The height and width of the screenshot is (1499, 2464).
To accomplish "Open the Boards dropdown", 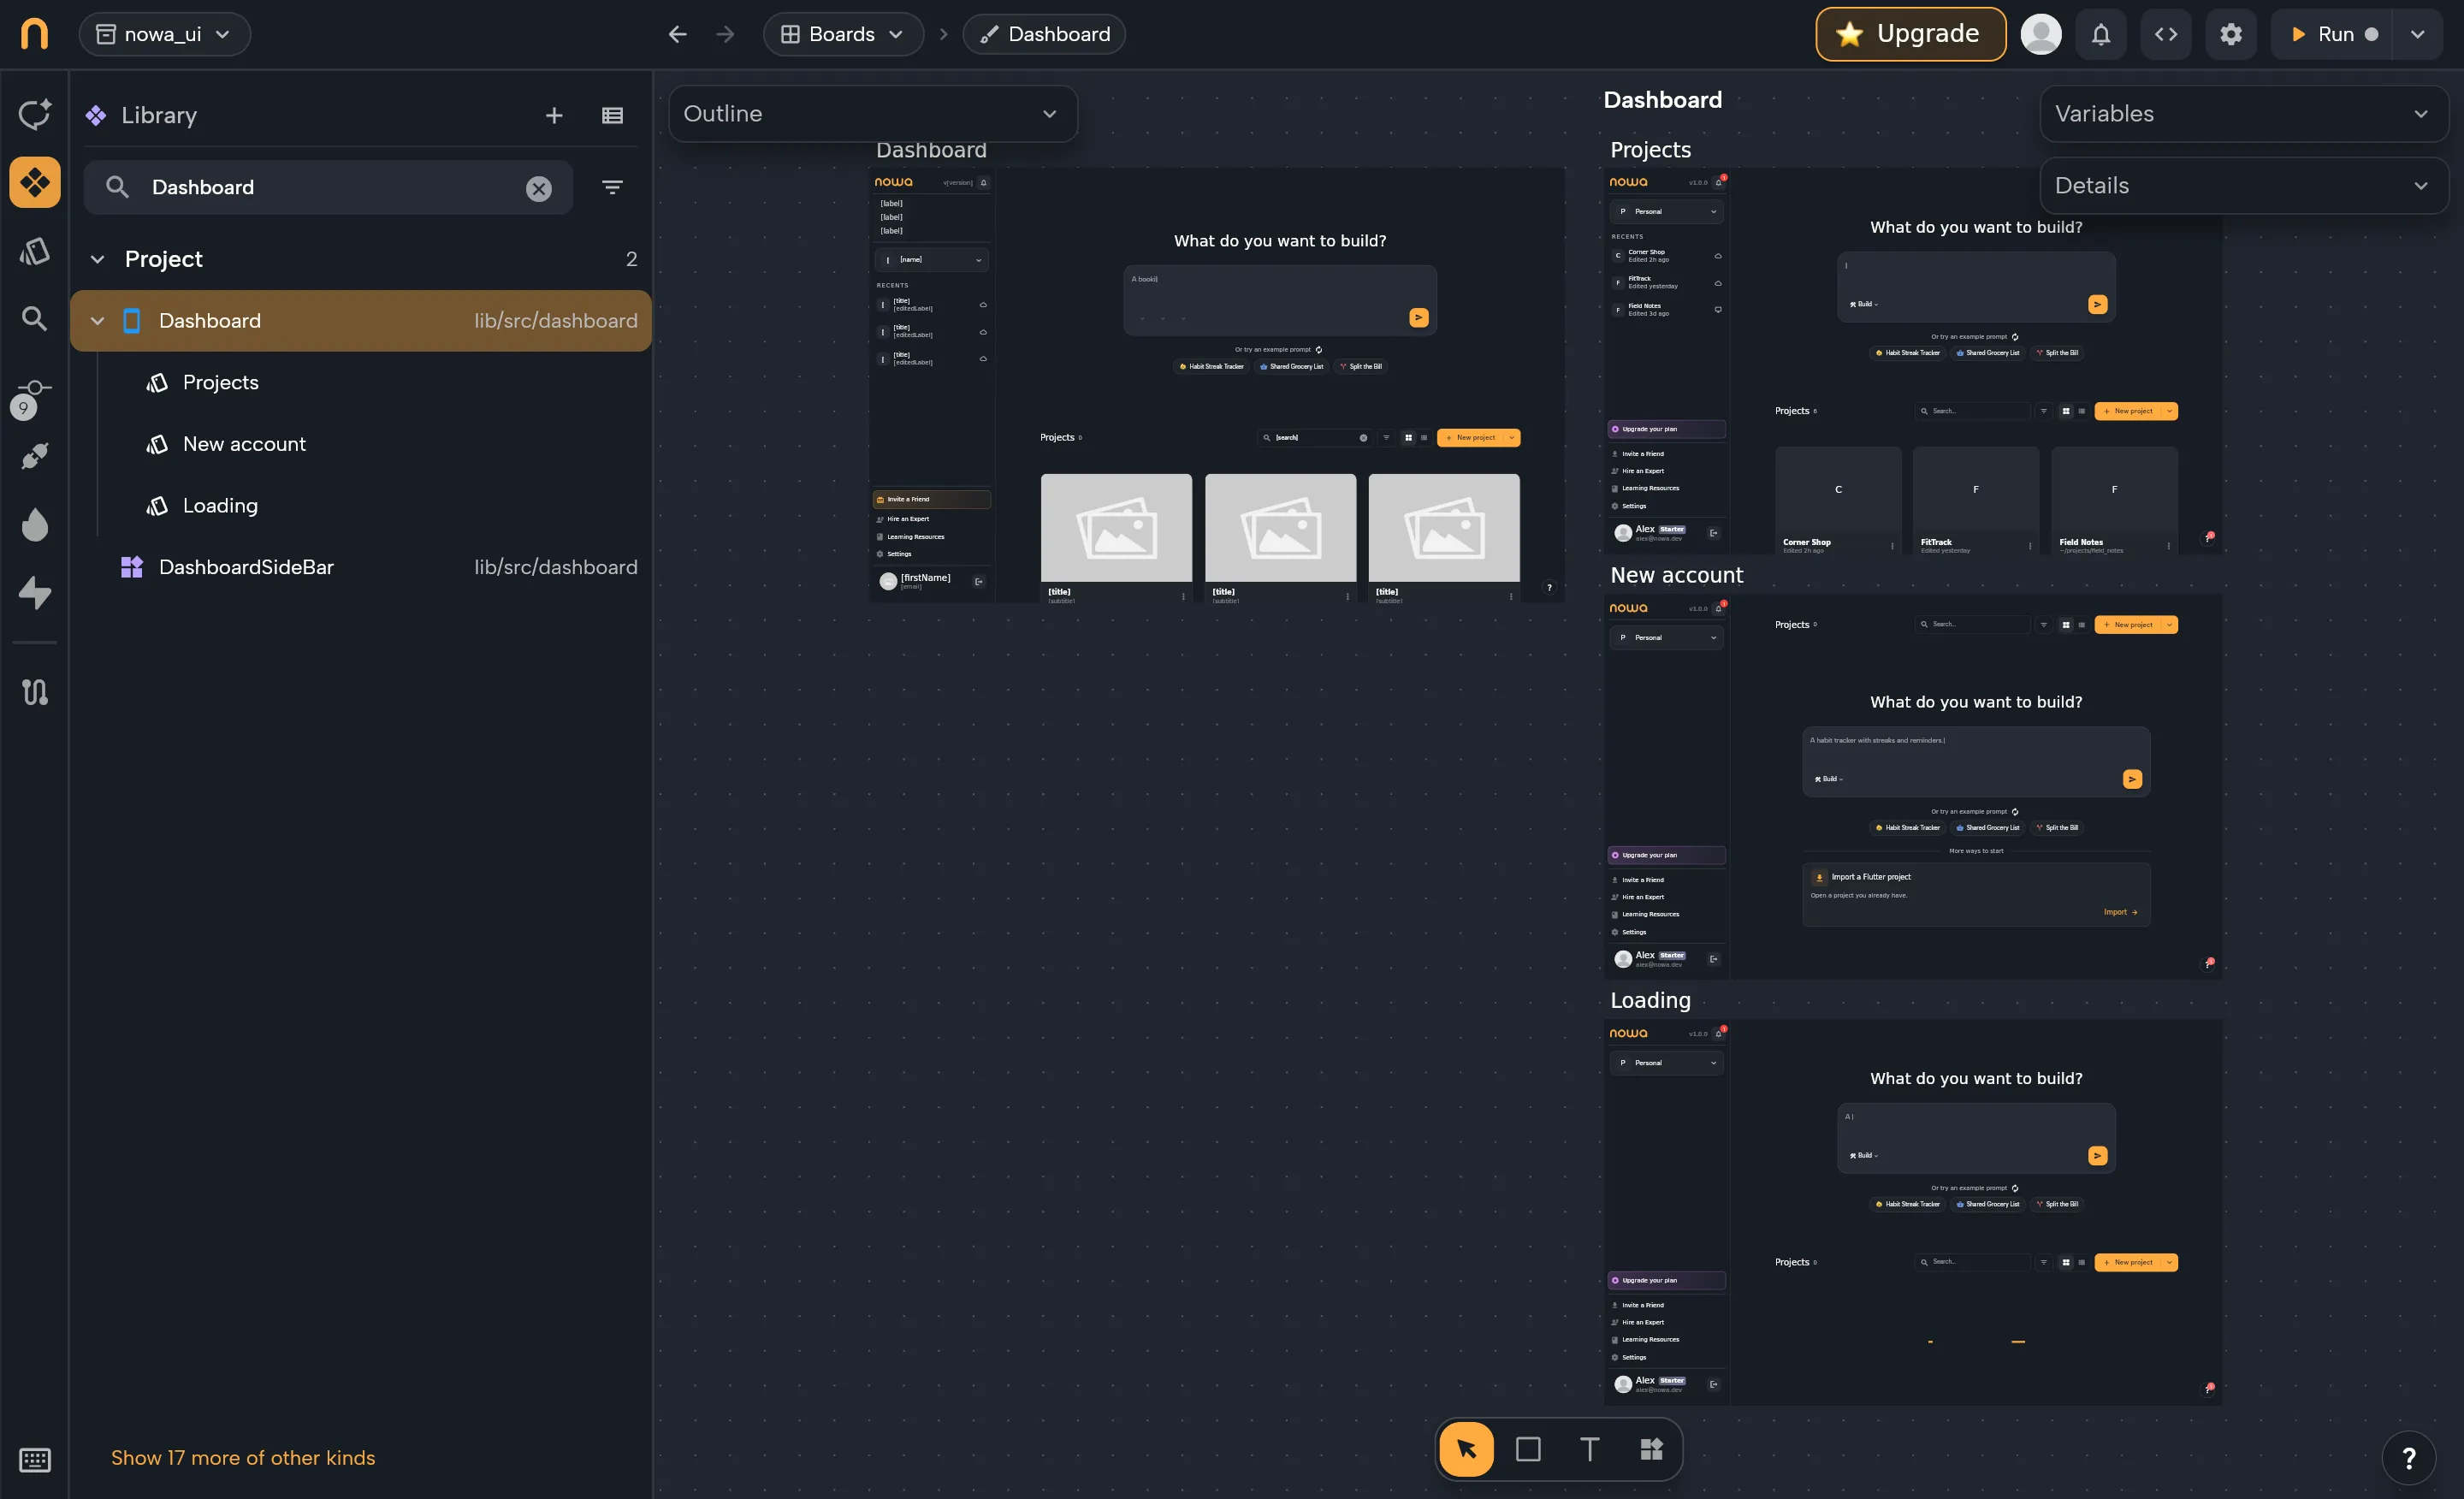I will pyautogui.click(x=843, y=34).
